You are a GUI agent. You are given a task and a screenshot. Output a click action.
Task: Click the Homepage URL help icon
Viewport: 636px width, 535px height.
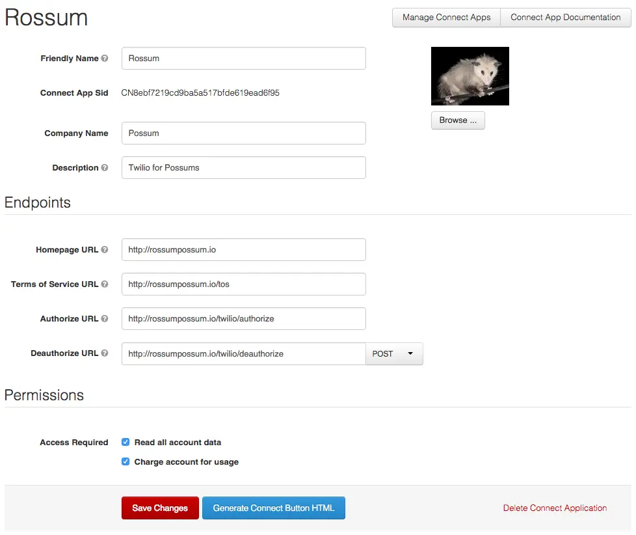point(105,249)
